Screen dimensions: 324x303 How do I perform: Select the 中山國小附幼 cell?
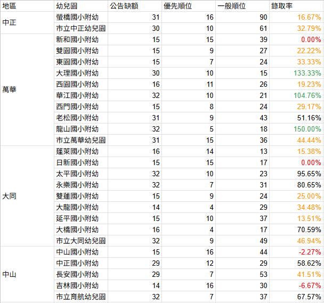(x=81, y=252)
